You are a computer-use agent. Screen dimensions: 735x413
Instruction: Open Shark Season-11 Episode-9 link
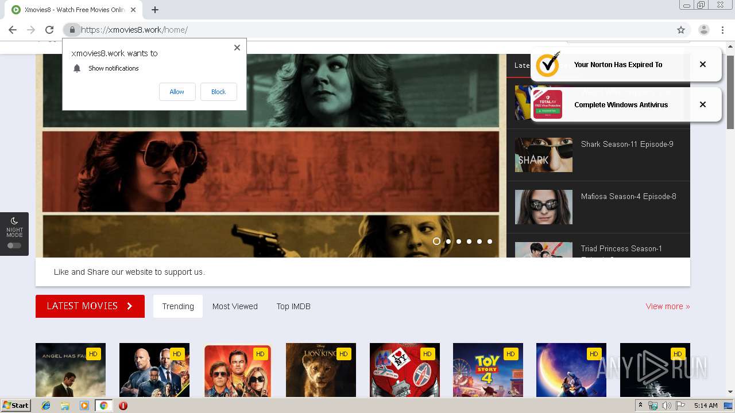pyautogui.click(x=627, y=145)
